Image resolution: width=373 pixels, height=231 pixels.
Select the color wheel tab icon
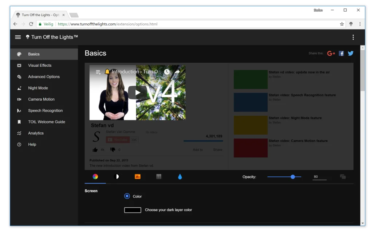click(x=95, y=177)
